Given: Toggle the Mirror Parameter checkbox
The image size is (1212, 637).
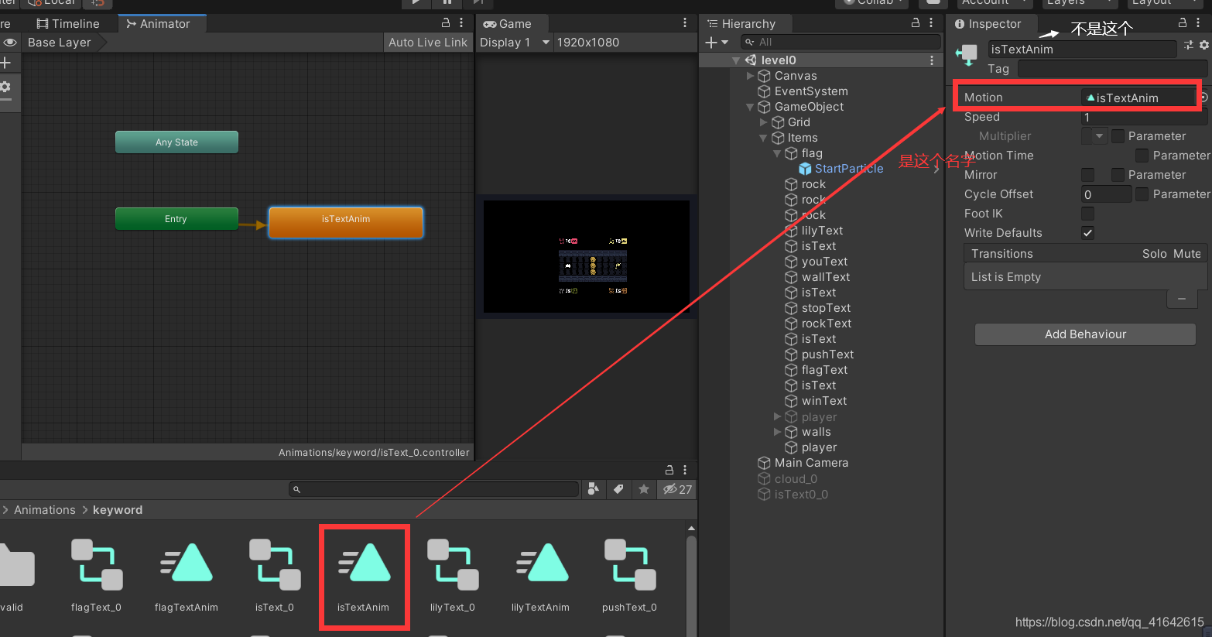Looking at the screenshot, I should tap(1117, 175).
